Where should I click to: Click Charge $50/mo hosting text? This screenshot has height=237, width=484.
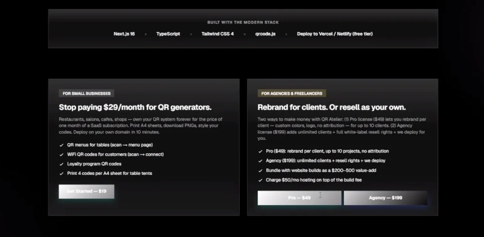313,180
